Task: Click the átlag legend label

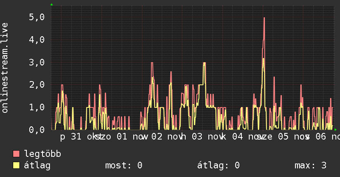Action: [x=37, y=165]
